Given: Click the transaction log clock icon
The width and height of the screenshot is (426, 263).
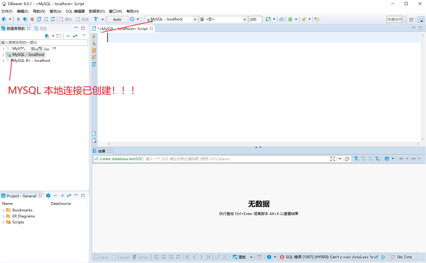Looking at the screenshot, I should [132, 19].
